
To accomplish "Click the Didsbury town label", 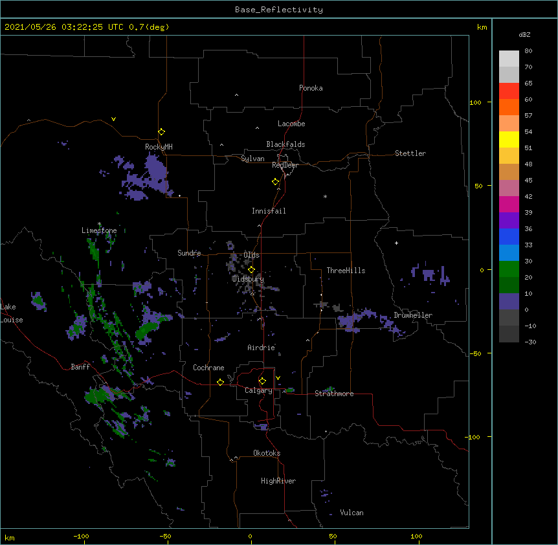I will [x=248, y=279].
